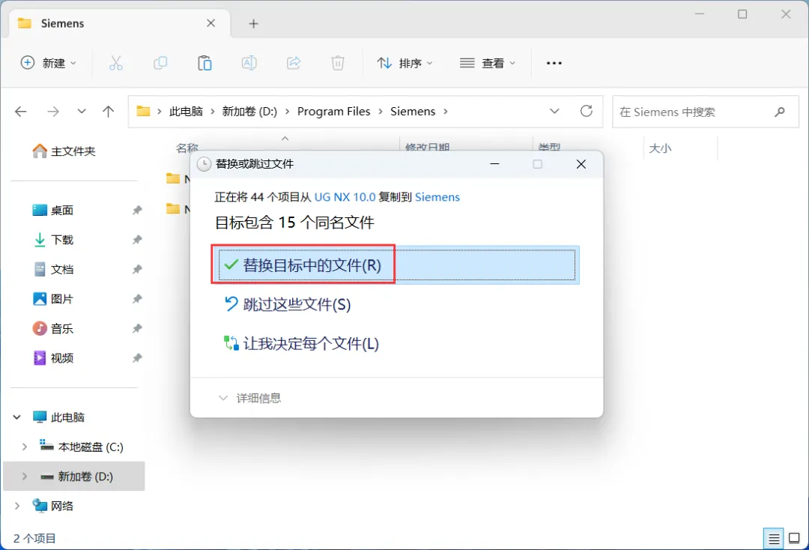809x550 pixels.
Task: Open 音乐 in the sidebar
Action: (53, 329)
